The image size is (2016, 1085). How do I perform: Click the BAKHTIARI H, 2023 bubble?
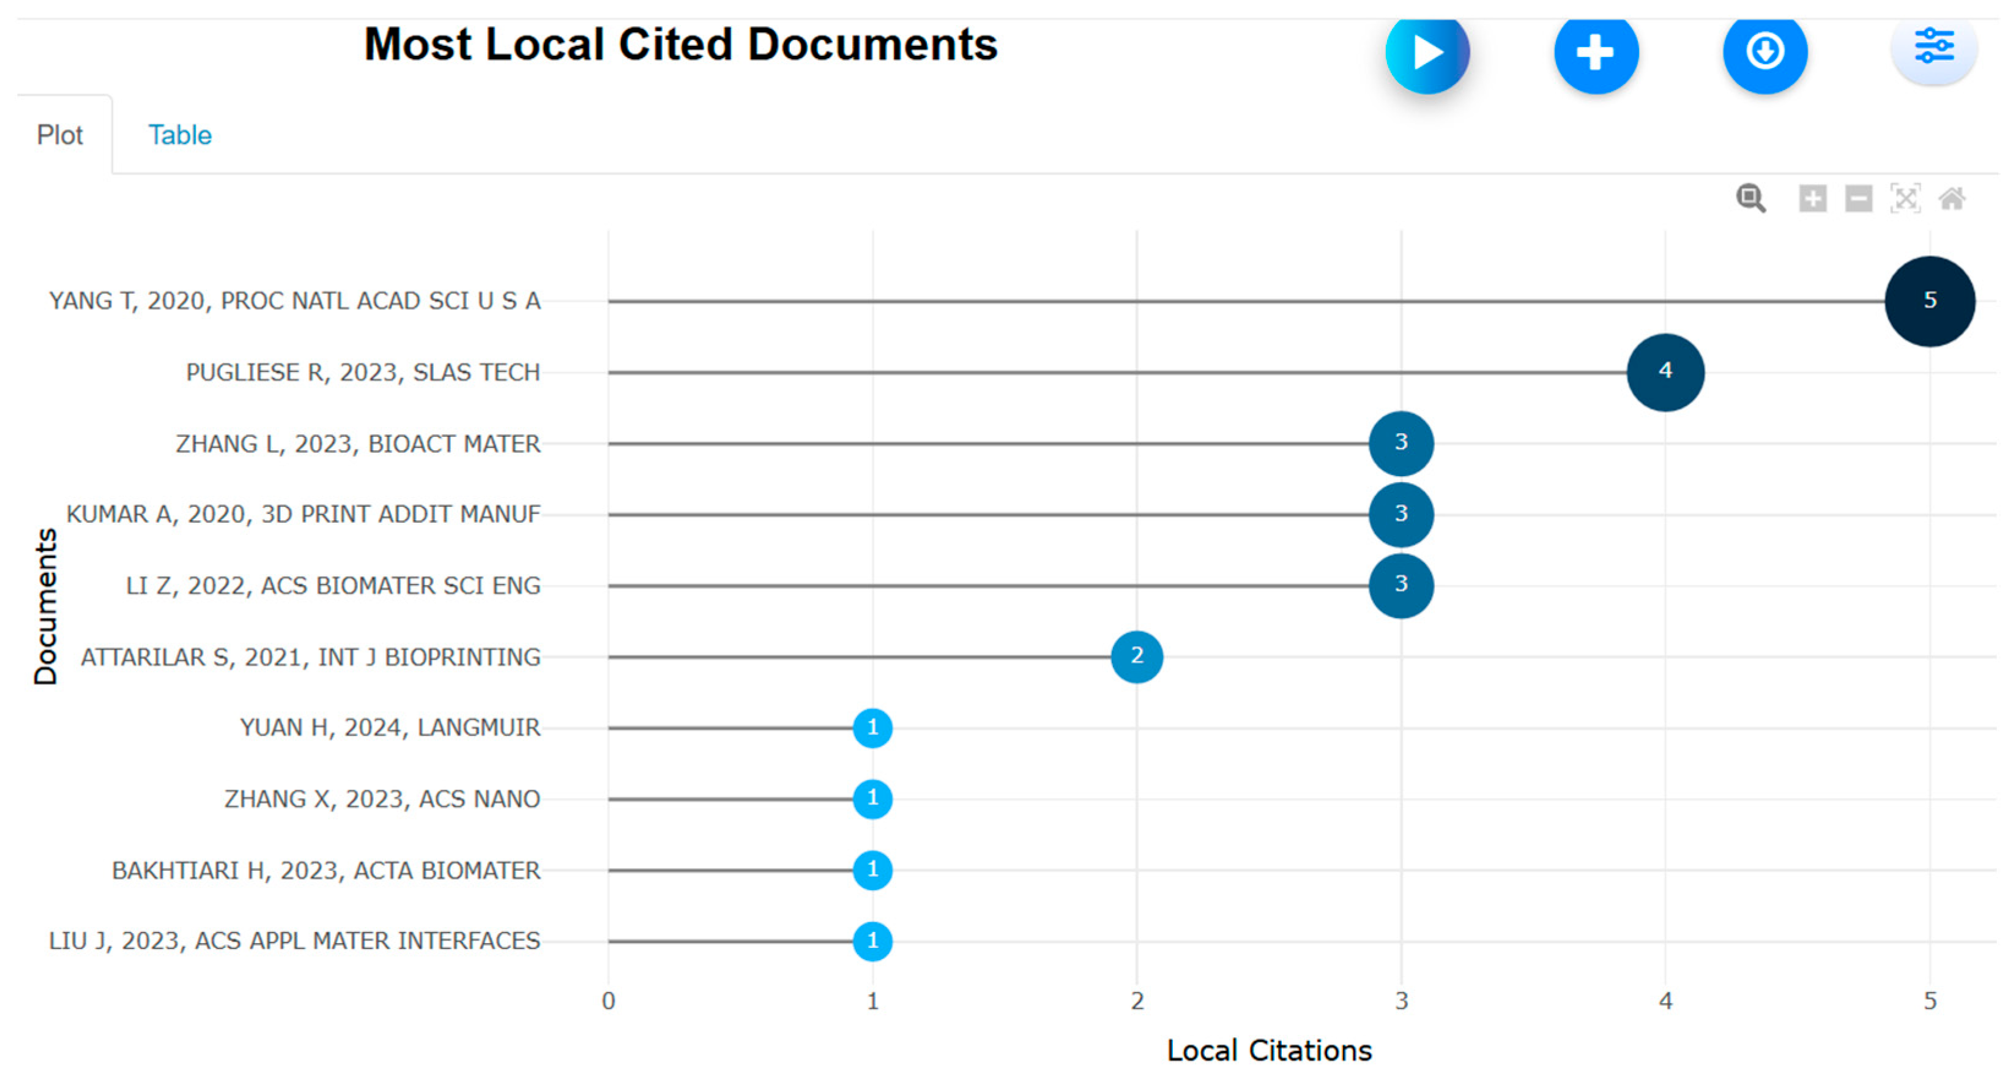click(872, 870)
